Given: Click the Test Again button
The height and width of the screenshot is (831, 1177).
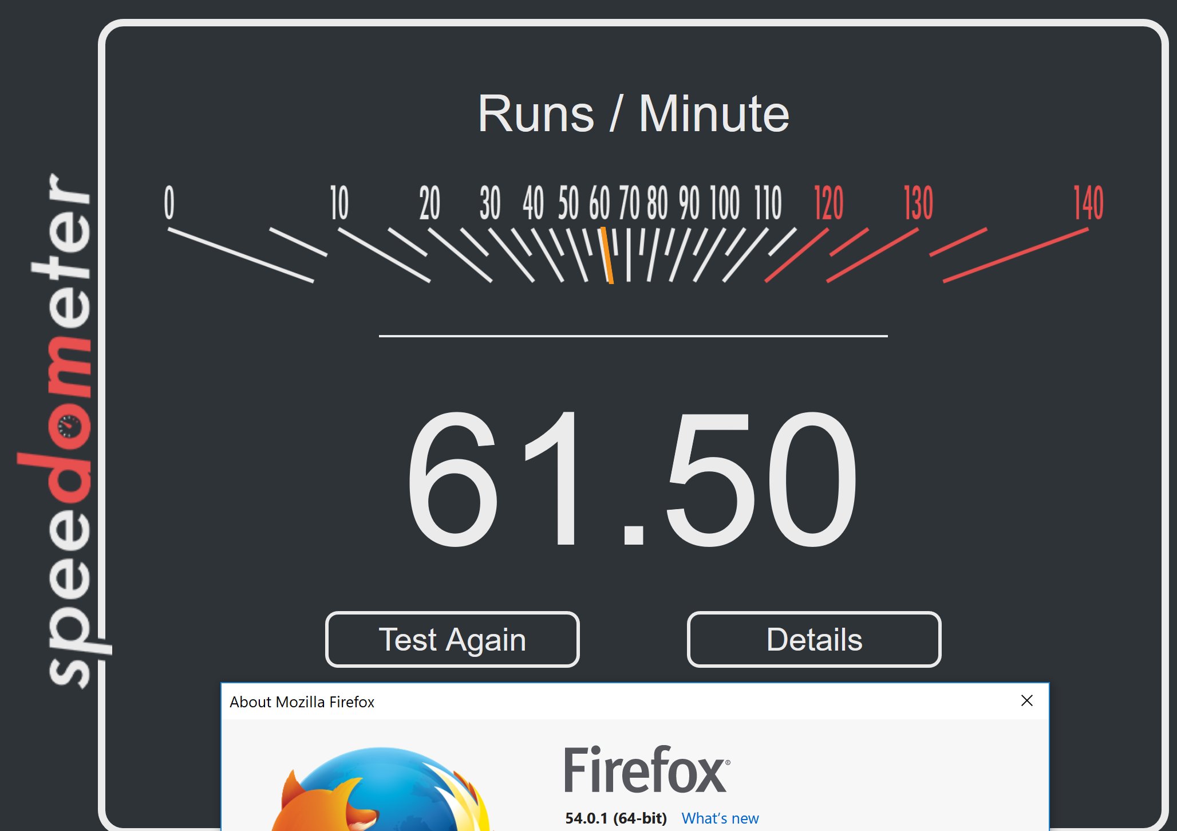Looking at the screenshot, I should 452,639.
